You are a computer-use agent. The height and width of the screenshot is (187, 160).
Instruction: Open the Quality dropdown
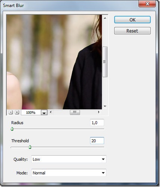click(69, 159)
